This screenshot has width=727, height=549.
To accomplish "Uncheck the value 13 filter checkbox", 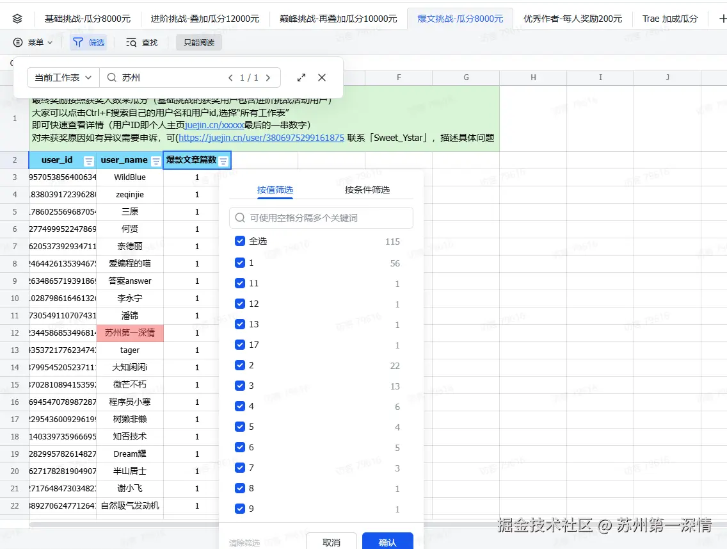I will coord(240,324).
